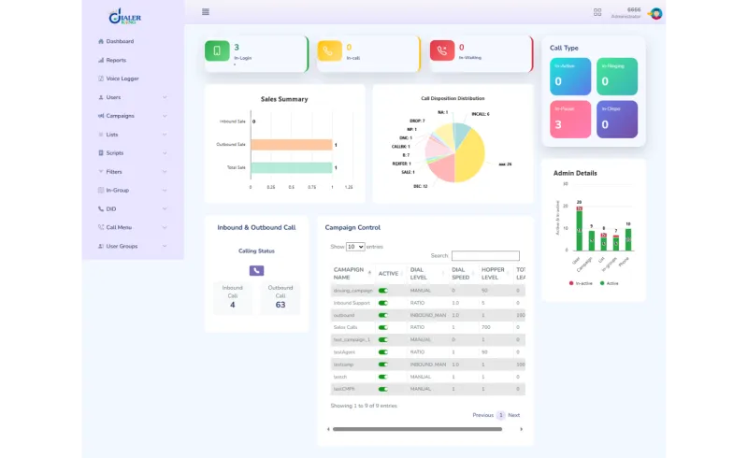Expand the Lists submenu chevron
748x458 pixels.
tap(165, 135)
